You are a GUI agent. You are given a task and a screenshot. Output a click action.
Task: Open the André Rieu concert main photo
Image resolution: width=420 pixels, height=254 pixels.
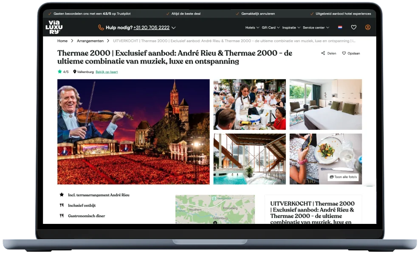pyautogui.click(x=133, y=131)
